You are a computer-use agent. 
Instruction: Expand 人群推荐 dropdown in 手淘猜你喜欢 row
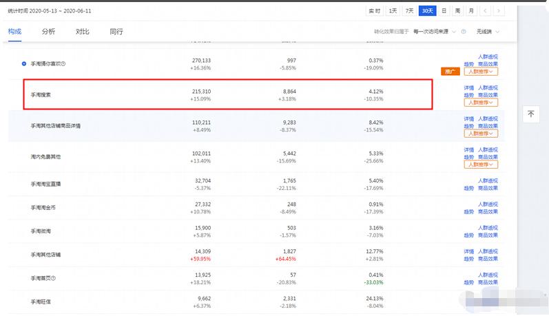coord(481,72)
